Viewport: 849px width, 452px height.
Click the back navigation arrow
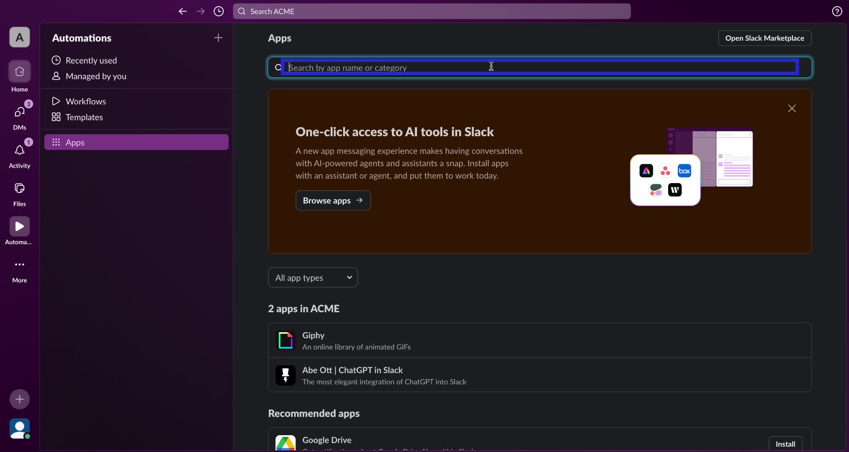pyautogui.click(x=183, y=11)
